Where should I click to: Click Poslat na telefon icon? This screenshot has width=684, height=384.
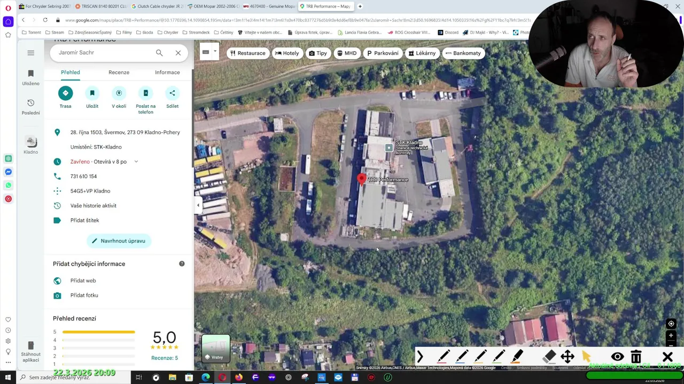pos(145,93)
